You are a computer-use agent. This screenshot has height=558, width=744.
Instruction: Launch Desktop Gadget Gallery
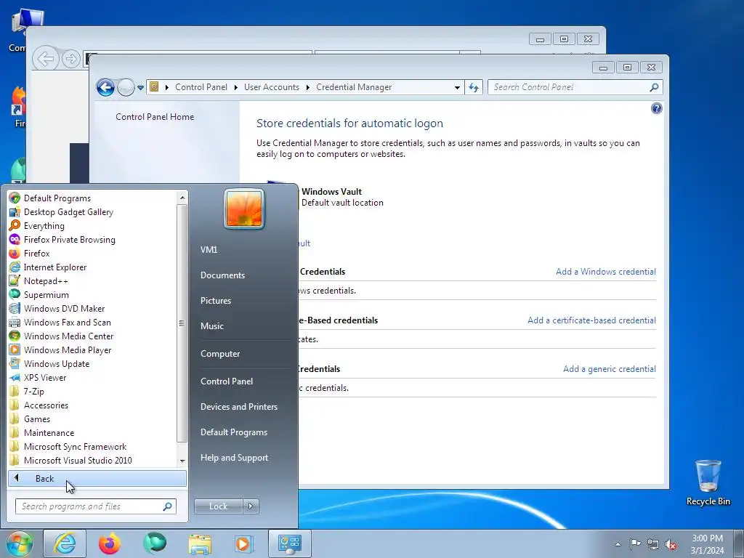click(x=68, y=211)
